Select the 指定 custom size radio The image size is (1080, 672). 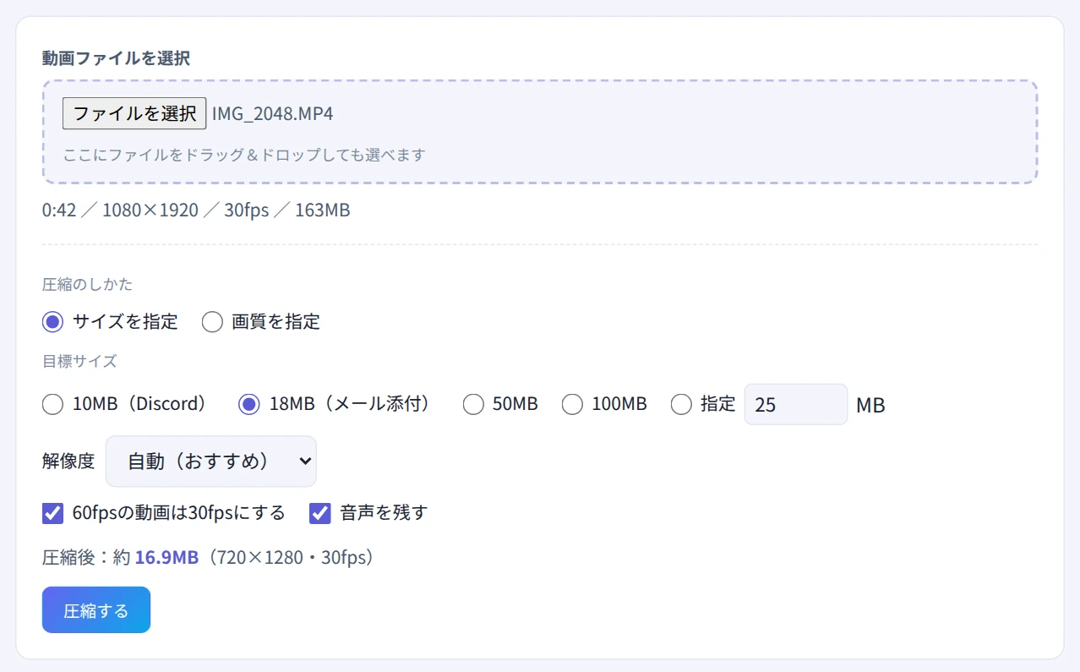(x=681, y=405)
